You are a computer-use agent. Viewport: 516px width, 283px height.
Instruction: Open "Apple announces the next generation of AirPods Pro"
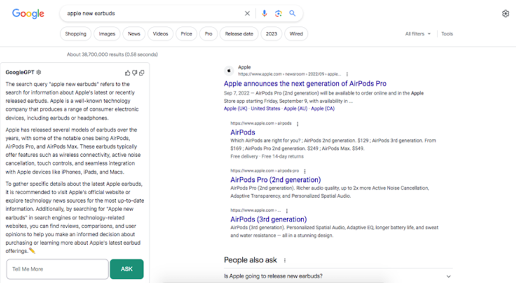click(305, 84)
